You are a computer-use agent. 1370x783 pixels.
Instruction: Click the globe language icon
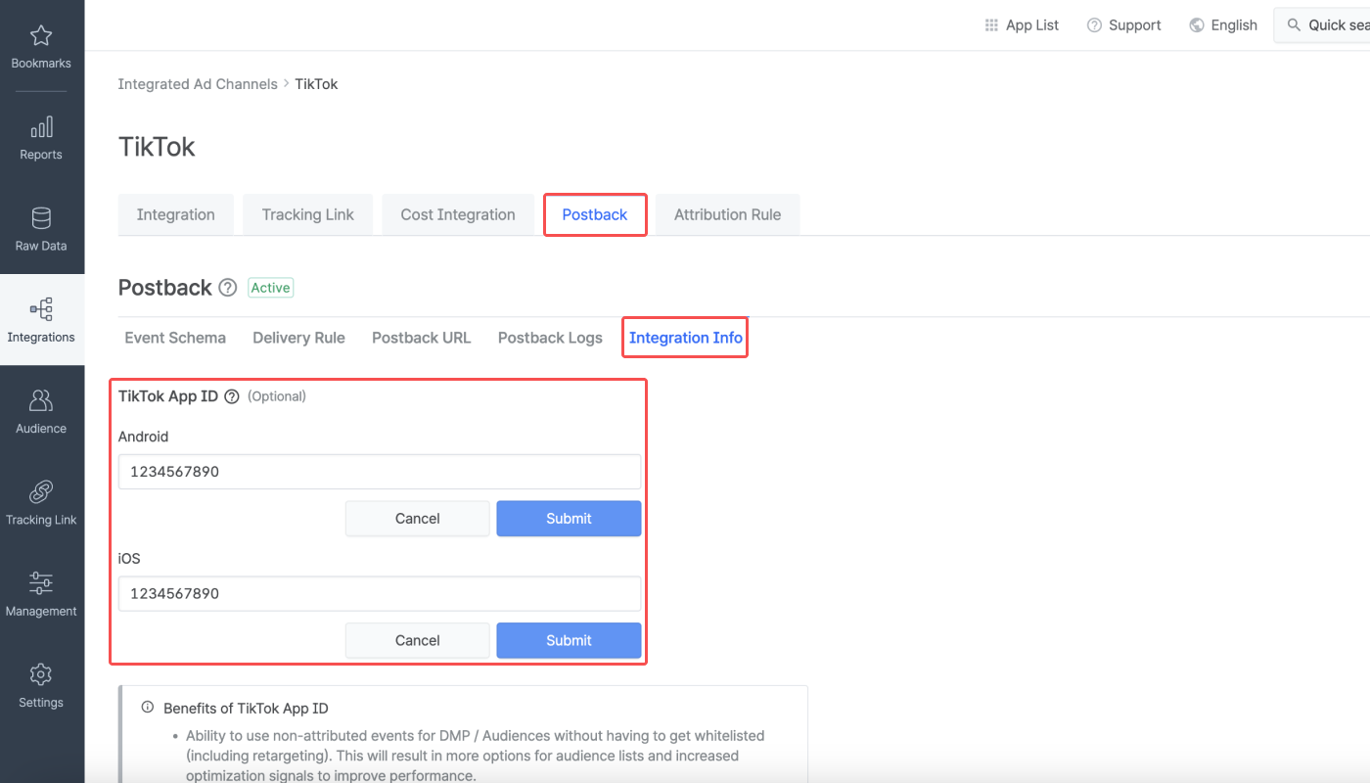click(x=1196, y=25)
